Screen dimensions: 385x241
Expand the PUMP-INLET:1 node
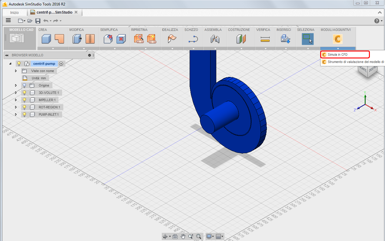(16, 114)
